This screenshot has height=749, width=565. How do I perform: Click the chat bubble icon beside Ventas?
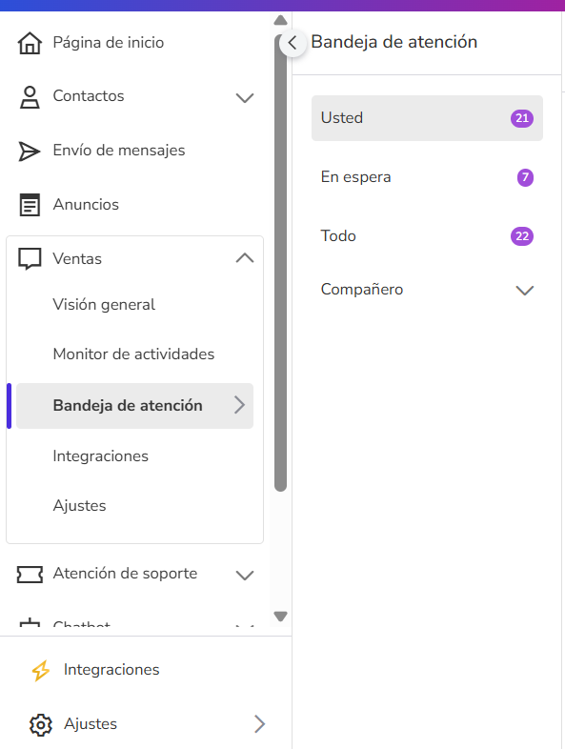[30, 259]
